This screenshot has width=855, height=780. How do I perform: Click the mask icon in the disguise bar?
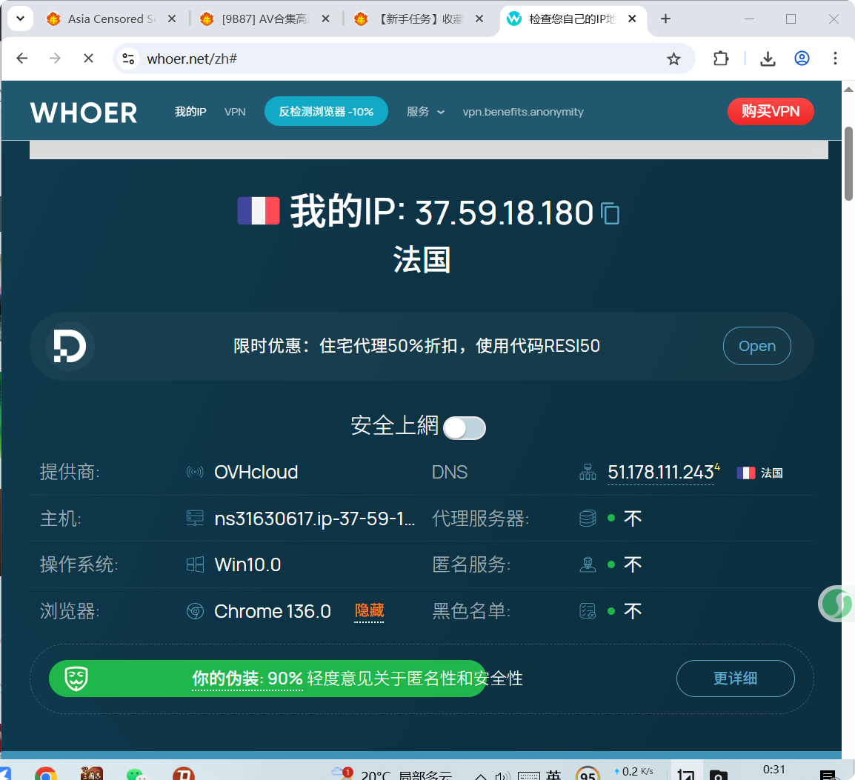tap(76, 679)
